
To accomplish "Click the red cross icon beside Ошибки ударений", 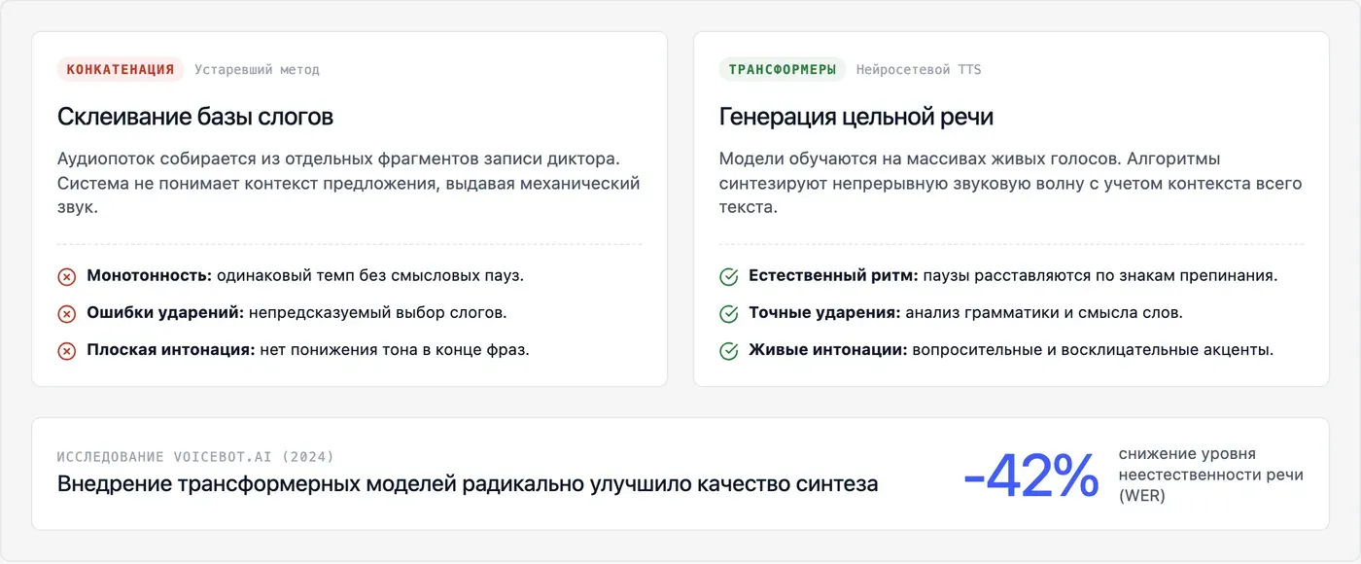I will [x=67, y=314].
